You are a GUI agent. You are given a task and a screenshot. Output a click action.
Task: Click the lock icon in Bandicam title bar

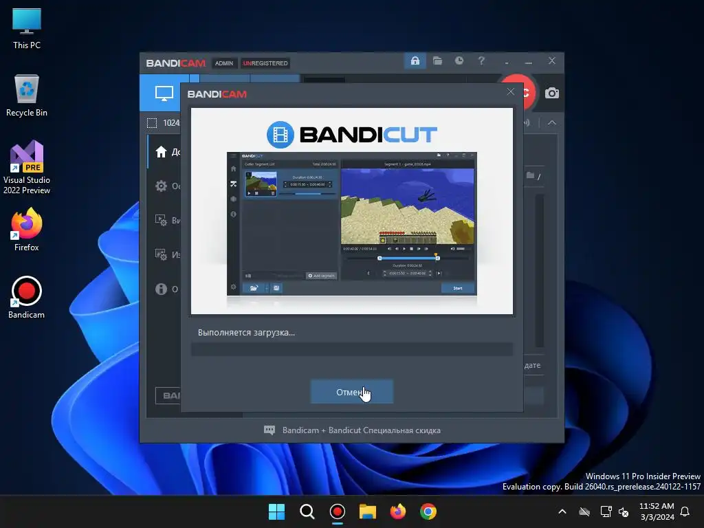pyautogui.click(x=415, y=60)
